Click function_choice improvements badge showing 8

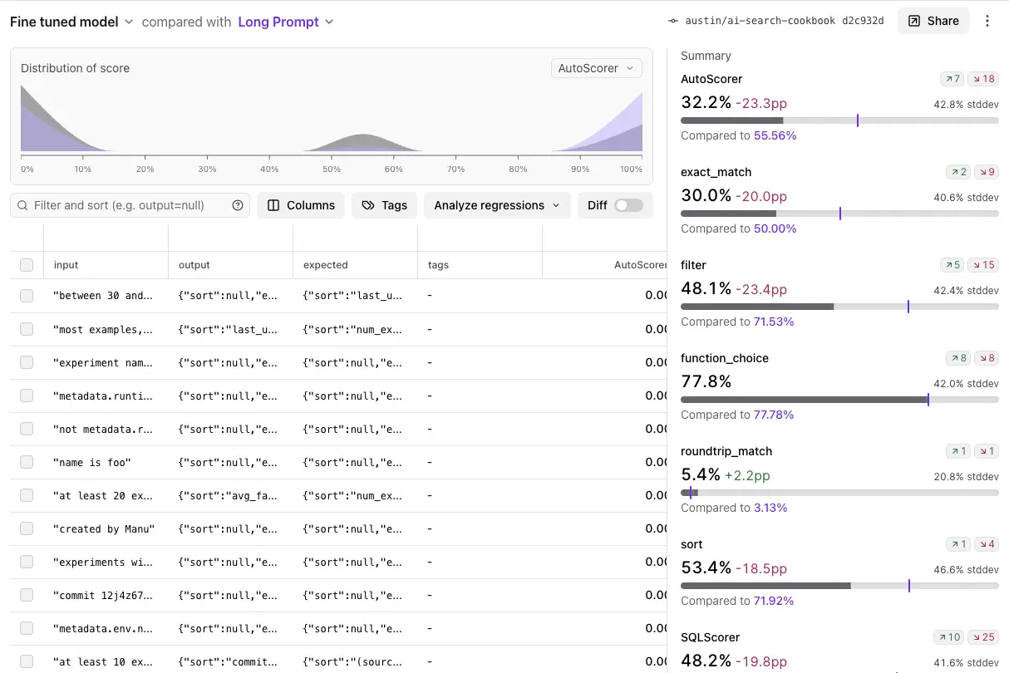click(x=957, y=358)
